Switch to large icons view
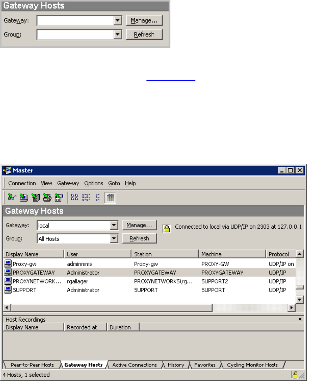This screenshot has height=381, width=309. (74, 197)
